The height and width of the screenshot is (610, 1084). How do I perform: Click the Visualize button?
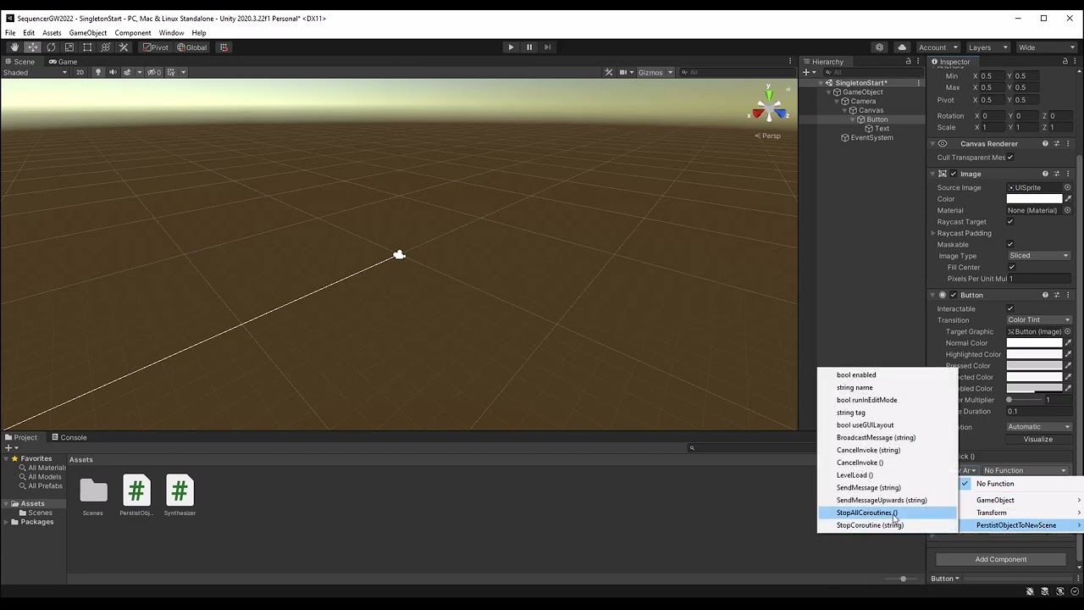point(1038,440)
